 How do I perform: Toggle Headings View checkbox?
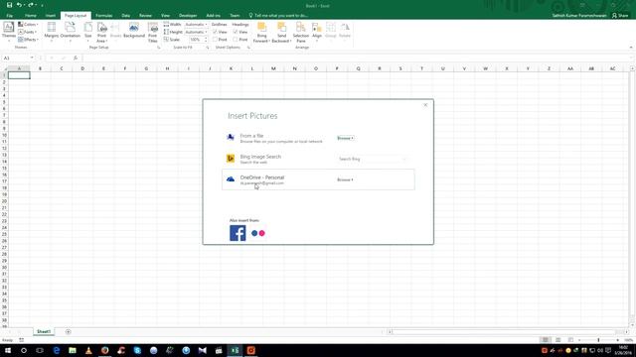click(x=236, y=32)
